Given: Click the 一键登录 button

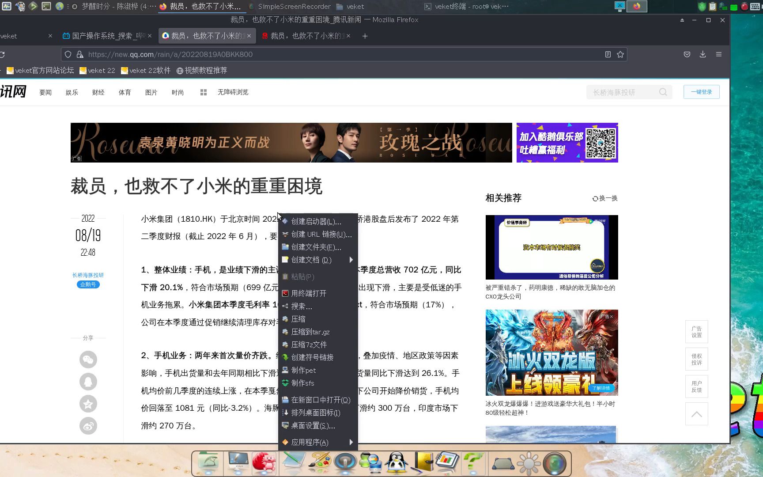Looking at the screenshot, I should (x=702, y=92).
